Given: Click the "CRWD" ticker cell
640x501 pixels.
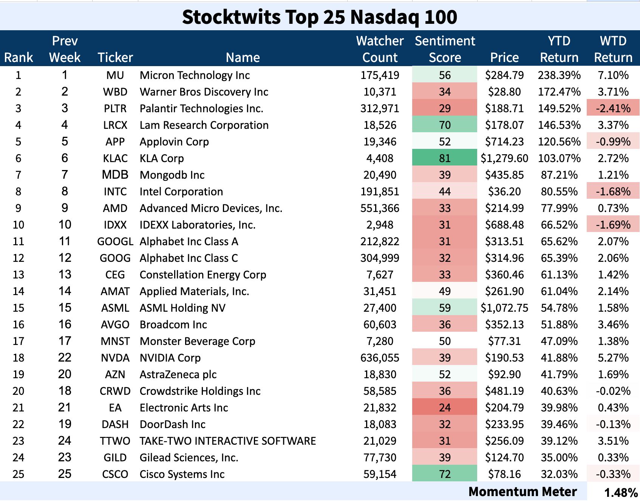Looking at the screenshot, I should [115, 391].
